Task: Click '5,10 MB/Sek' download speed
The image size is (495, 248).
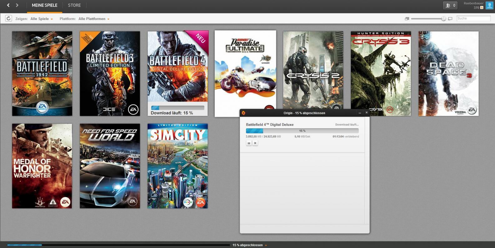Action: (x=302, y=136)
